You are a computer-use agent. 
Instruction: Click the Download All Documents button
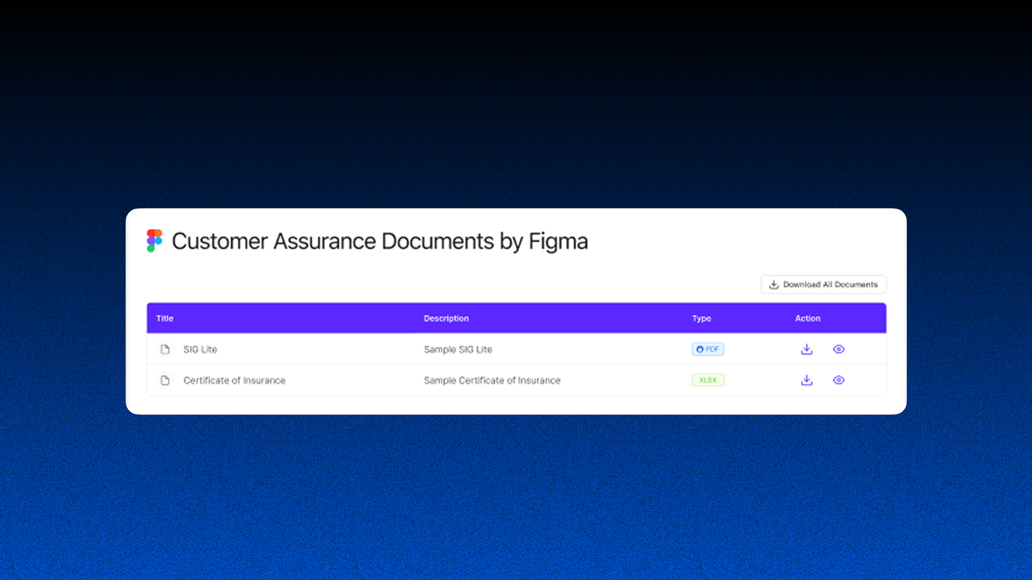click(823, 284)
